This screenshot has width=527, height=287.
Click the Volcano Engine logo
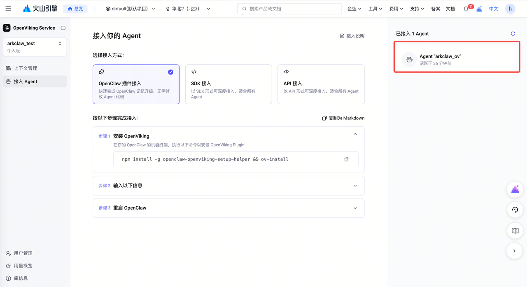(40, 9)
